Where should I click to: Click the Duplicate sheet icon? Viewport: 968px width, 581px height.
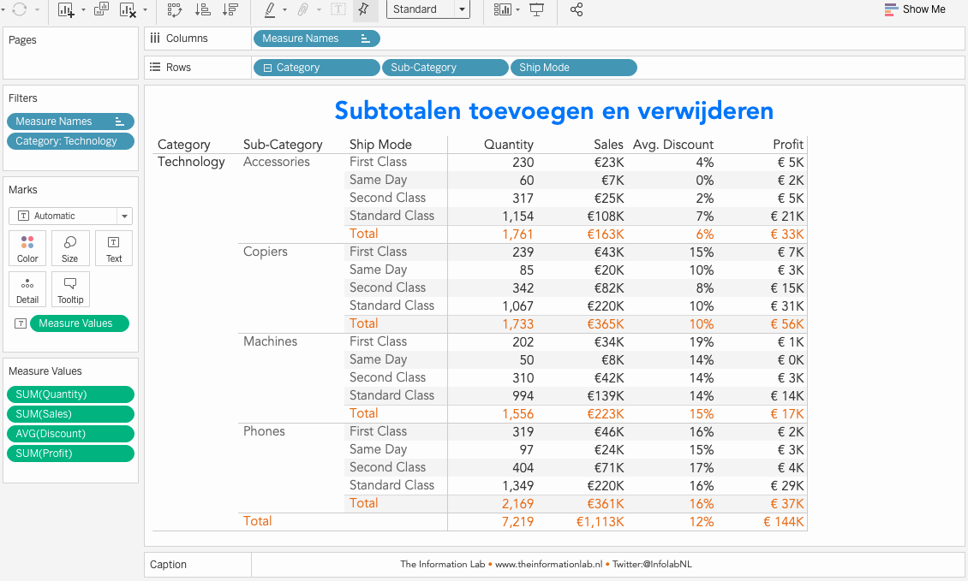(101, 9)
